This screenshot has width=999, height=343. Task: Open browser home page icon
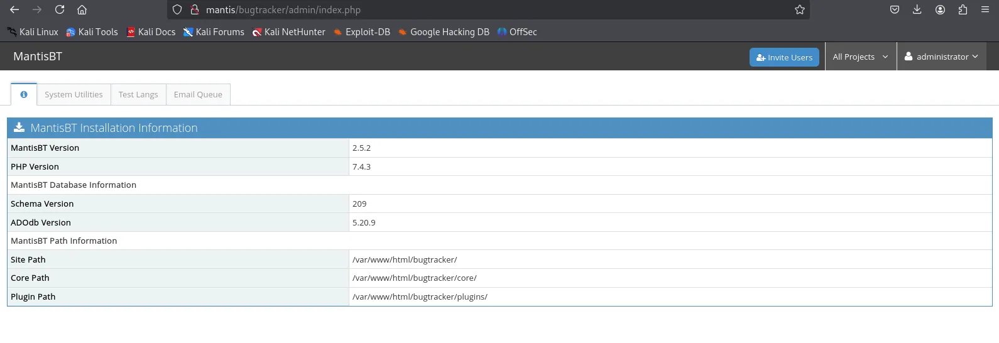tap(82, 9)
